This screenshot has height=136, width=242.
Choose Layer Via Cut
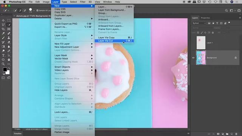click(x=114, y=41)
